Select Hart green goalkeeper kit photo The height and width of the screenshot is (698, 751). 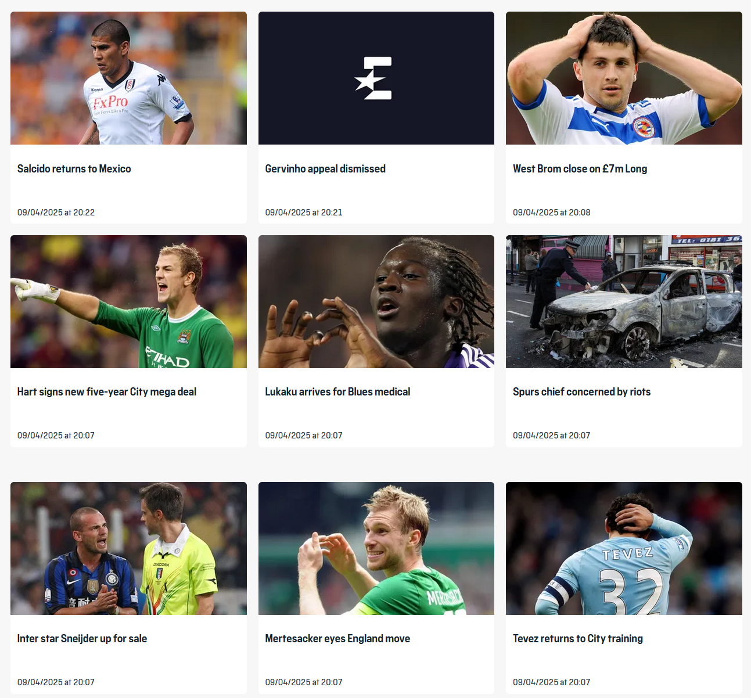click(128, 301)
